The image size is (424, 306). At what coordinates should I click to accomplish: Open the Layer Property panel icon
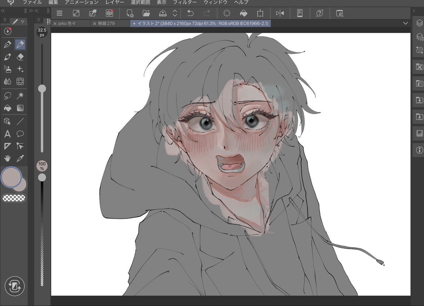click(419, 36)
